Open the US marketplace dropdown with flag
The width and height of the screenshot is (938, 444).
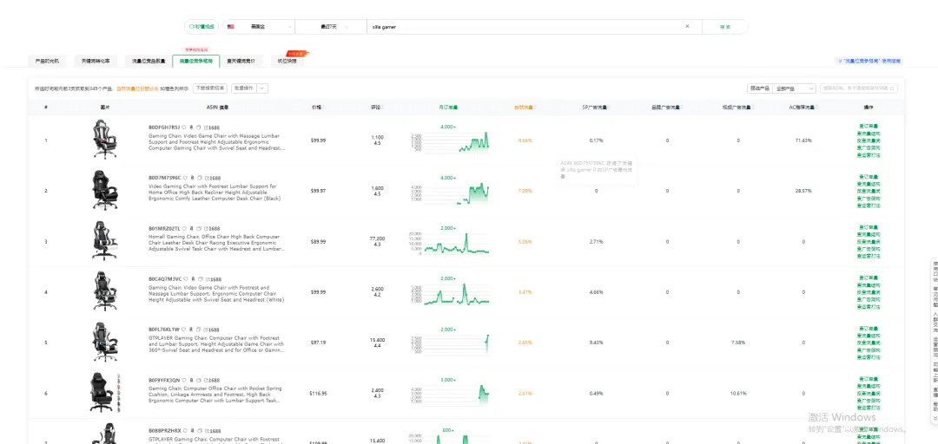point(259,27)
